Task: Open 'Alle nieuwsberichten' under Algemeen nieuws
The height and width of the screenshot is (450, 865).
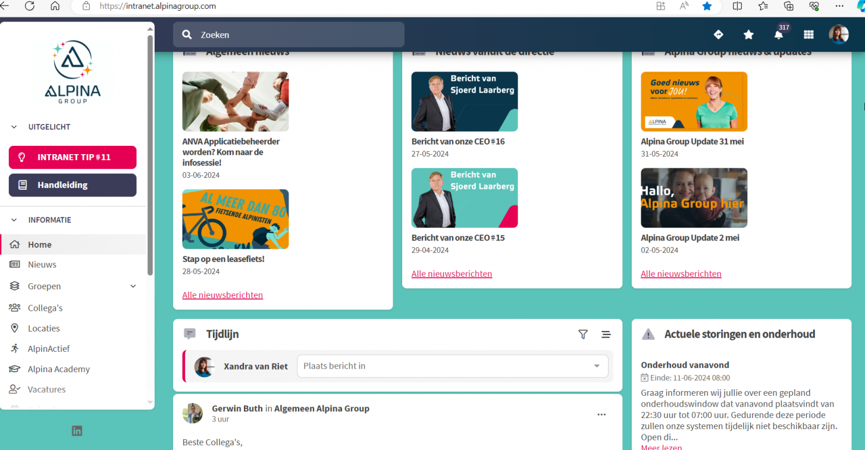Action: tap(222, 295)
